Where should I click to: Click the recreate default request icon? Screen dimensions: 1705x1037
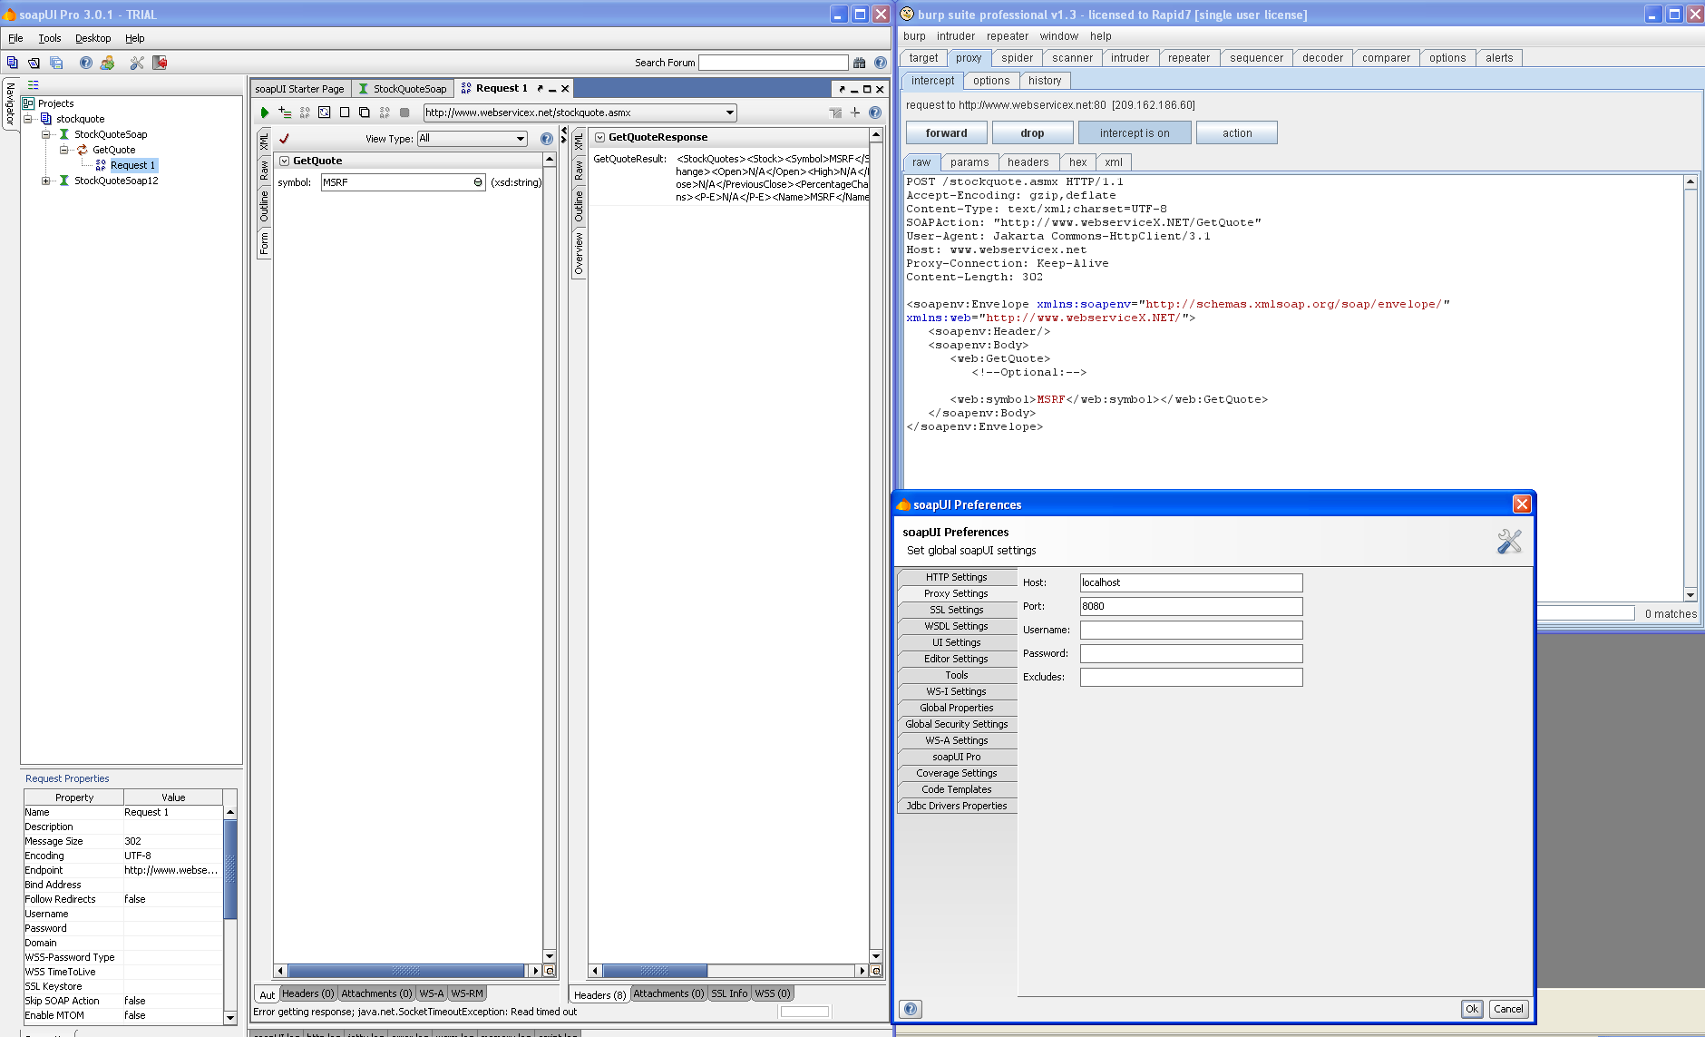click(x=324, y=113)
